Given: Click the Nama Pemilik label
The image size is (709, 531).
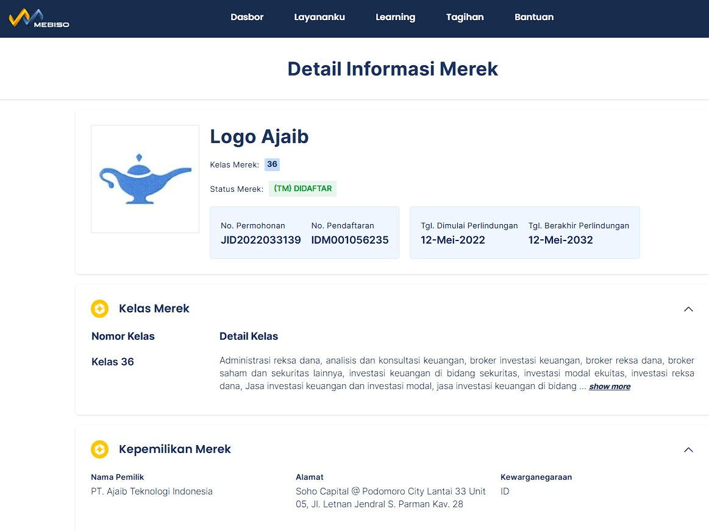Looking at the screenshot, I should [x=118, y=477].
